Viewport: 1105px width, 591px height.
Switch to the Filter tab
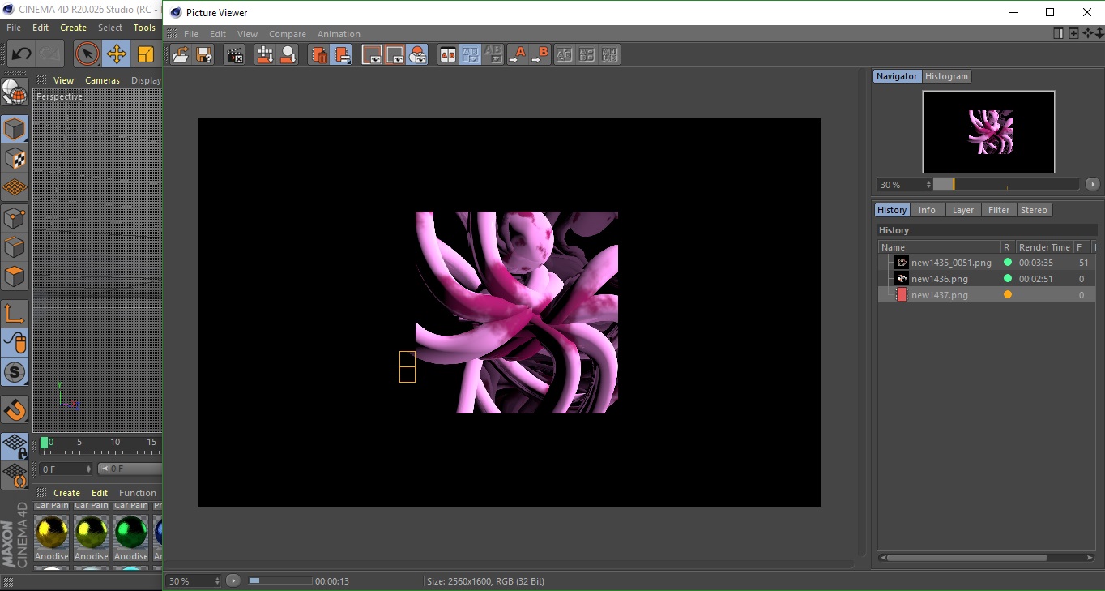pos(999,210)
